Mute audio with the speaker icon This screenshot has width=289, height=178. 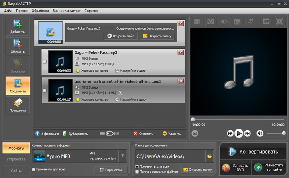pos(260,133)
